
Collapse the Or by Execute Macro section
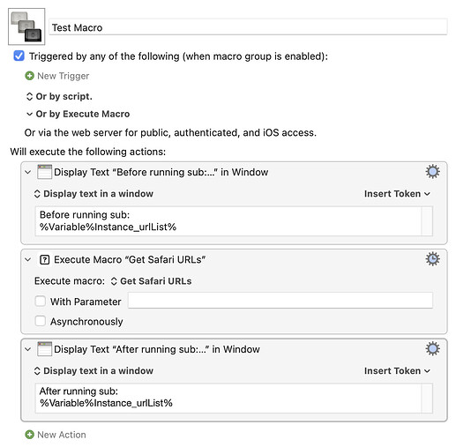point(29,114)
